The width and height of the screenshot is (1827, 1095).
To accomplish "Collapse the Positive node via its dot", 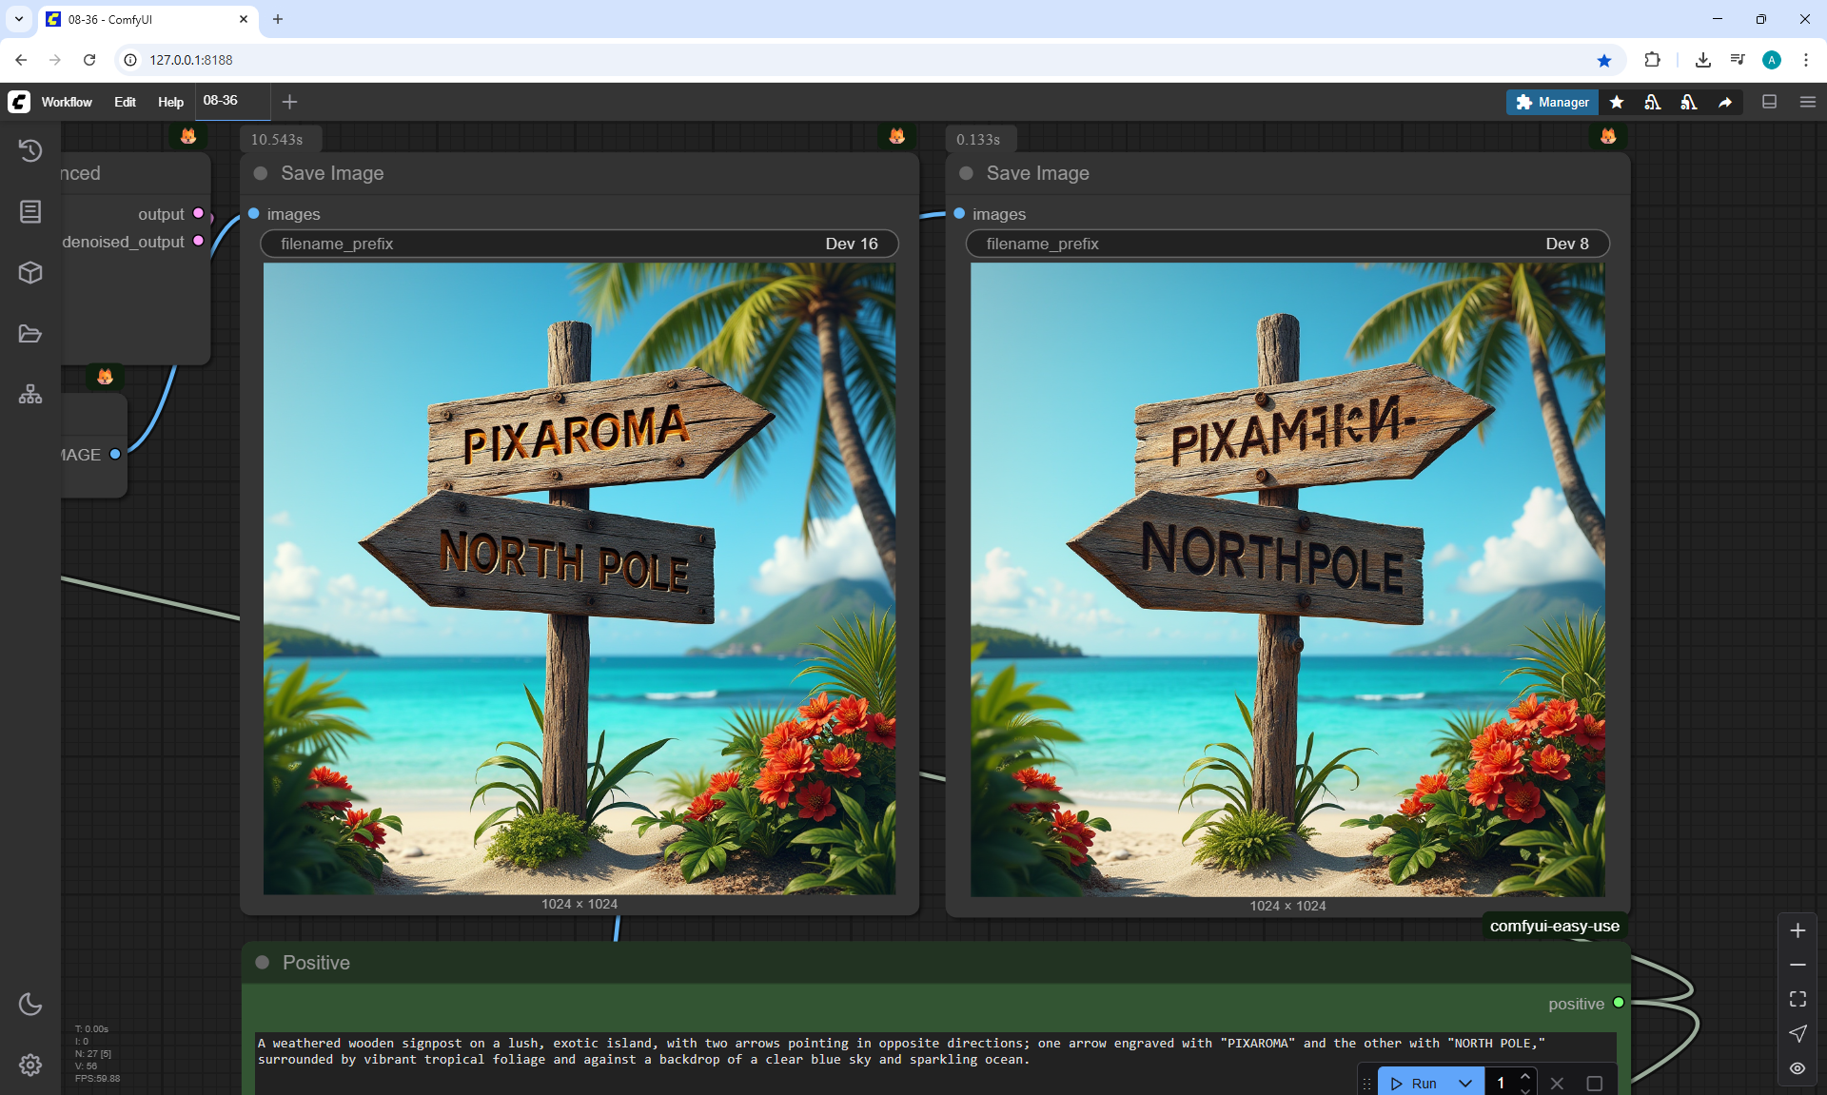I will tap(263, 963).
